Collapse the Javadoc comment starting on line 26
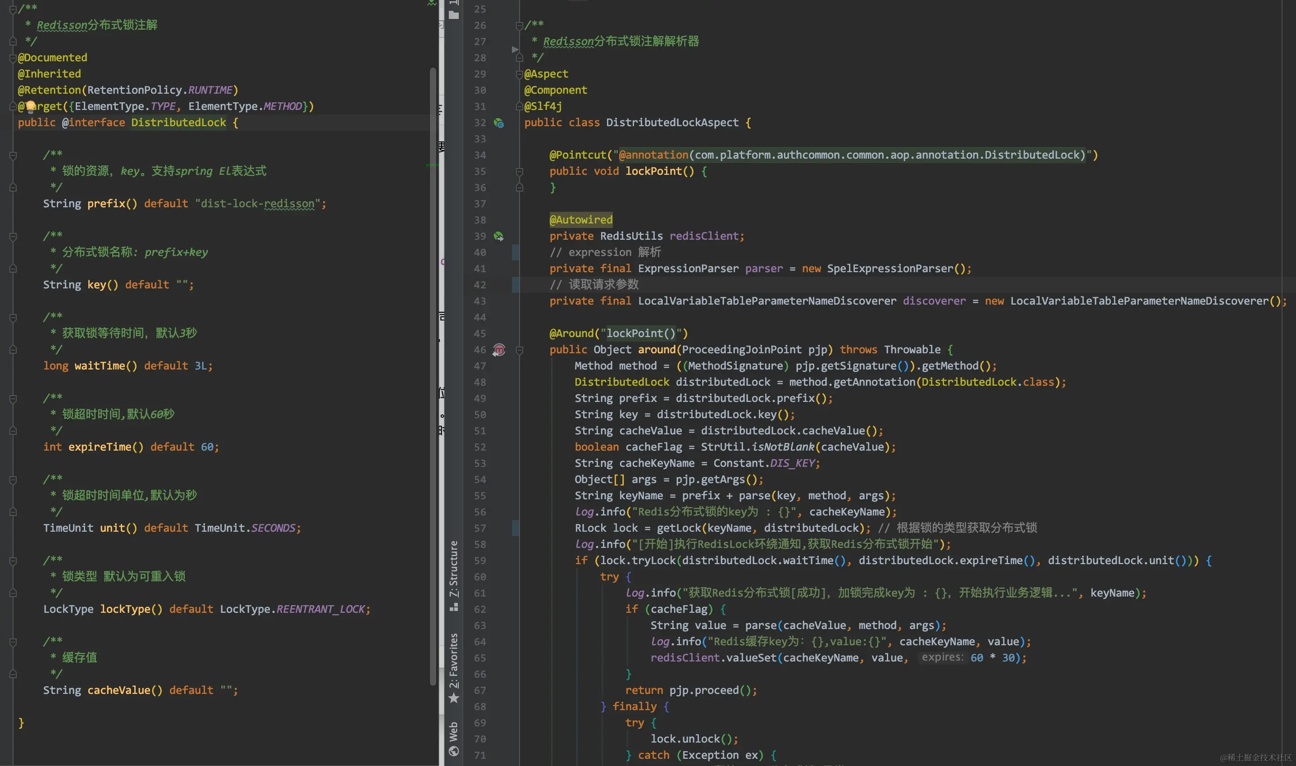Viewport: 1296px width, 766px height. (519, 25)
